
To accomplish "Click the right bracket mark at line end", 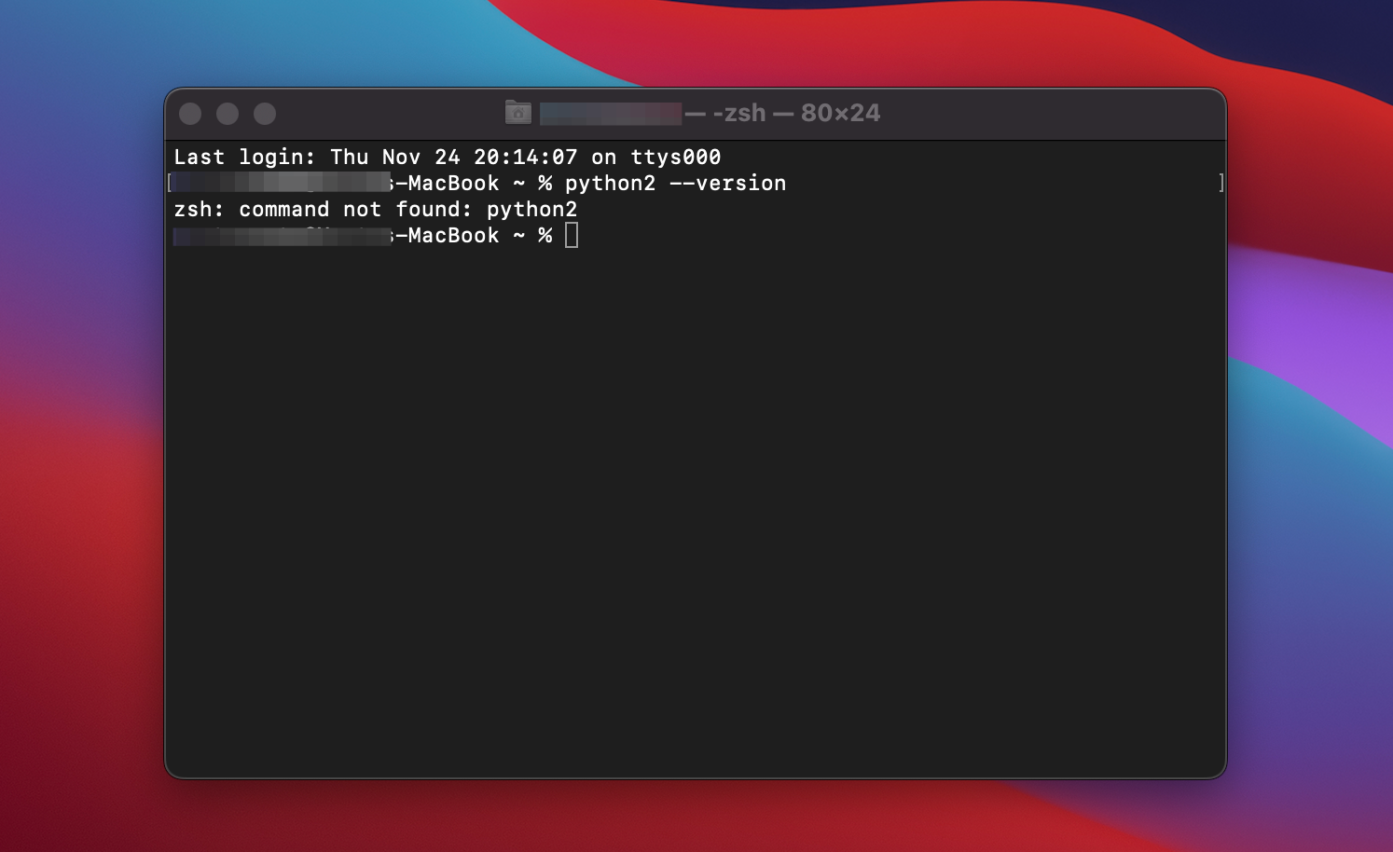I will [x=1221, y=183].
